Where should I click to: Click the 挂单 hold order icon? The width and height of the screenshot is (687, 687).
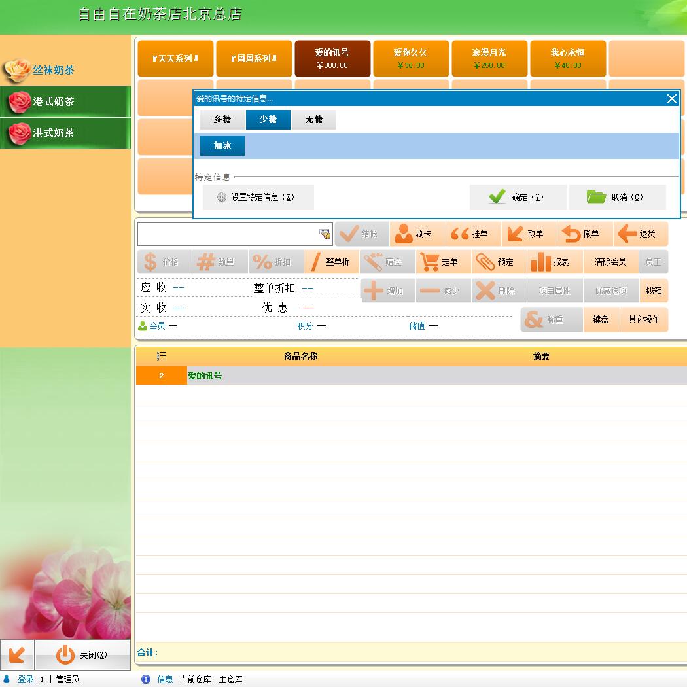[461, 234]
